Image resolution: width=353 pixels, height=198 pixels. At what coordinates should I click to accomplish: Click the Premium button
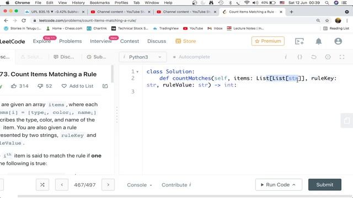click(x=268, y=41)
